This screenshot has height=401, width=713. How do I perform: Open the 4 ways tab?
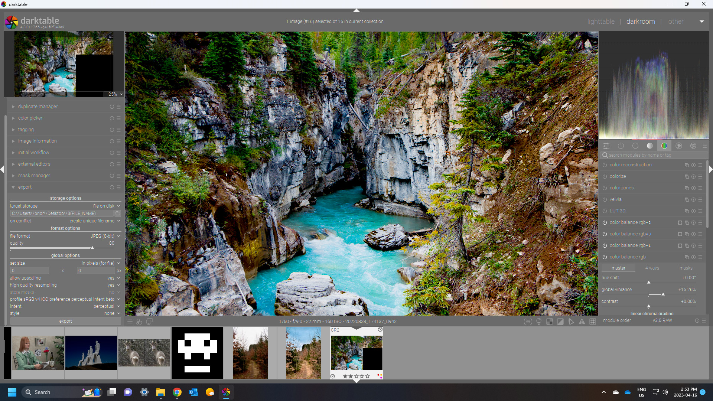click(x=652, y=268)
